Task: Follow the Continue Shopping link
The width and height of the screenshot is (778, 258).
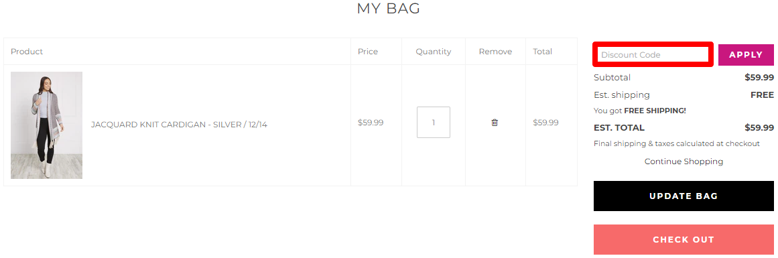Action: 684,162
